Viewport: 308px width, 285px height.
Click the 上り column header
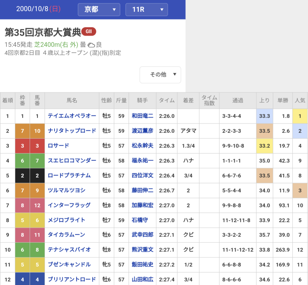(264, 101)
